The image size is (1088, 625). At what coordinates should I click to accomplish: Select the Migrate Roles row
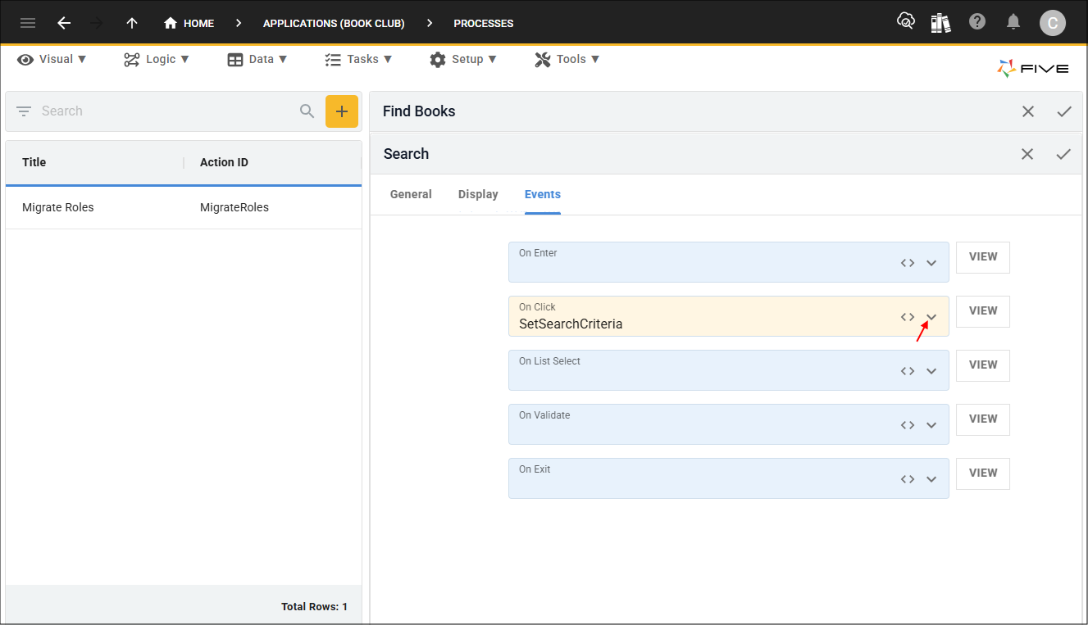coord(184,207)
